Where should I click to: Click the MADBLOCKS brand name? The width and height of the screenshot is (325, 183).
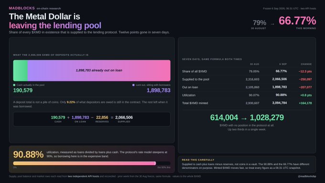[22, 8]
